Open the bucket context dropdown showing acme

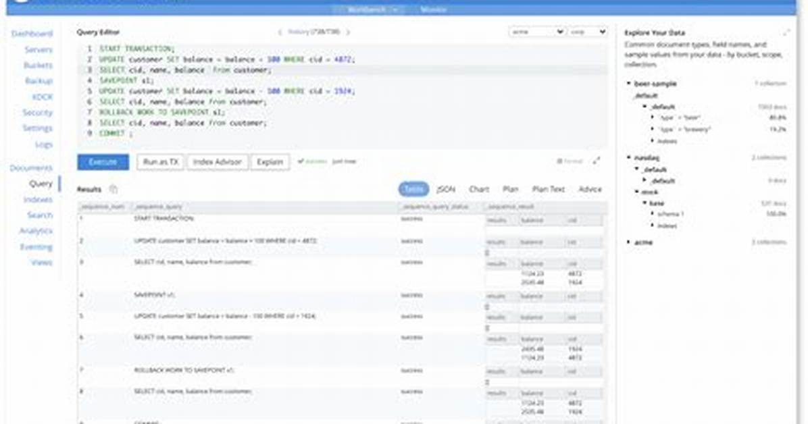coord(536,32)
